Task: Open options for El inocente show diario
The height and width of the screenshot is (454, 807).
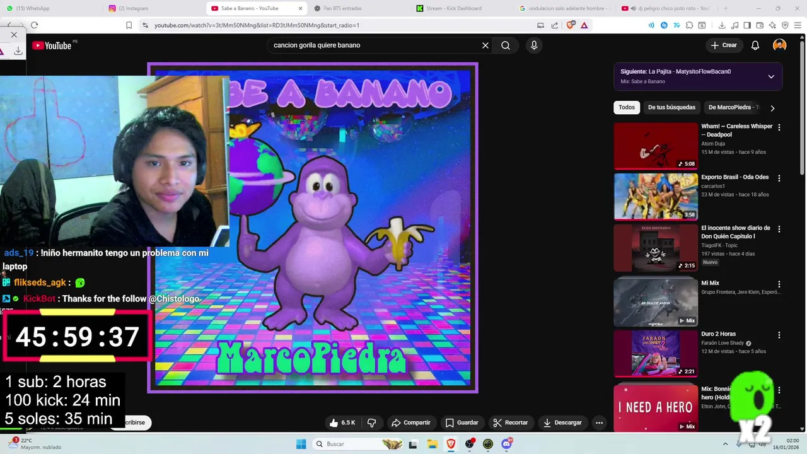Action: [779, 230]
